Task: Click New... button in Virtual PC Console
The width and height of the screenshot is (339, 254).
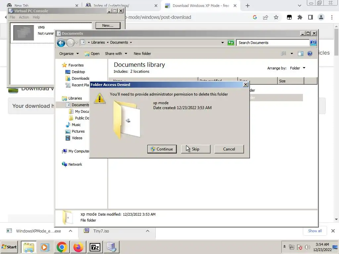Action: click(108, 25)
